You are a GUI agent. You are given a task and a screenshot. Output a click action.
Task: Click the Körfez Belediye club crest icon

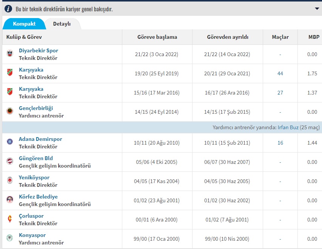coord(10,200)
